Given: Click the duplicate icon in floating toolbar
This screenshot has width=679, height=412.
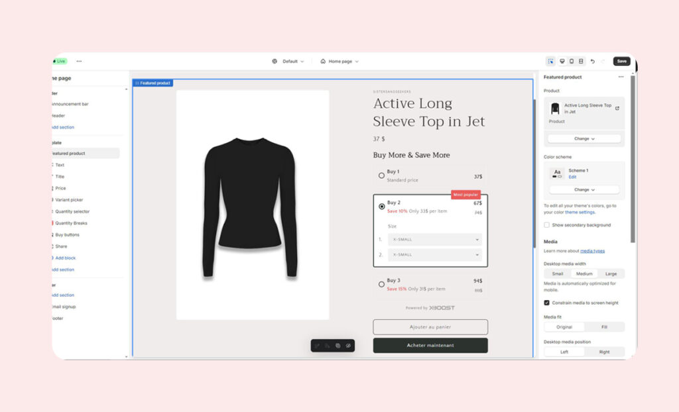Looking at the screenshot, I should click(x=338, y=346).
